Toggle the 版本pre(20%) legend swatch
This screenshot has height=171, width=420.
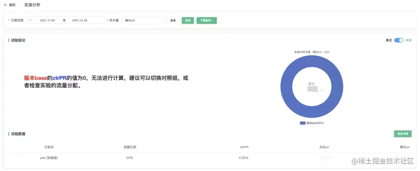click(x=303, y=123)
